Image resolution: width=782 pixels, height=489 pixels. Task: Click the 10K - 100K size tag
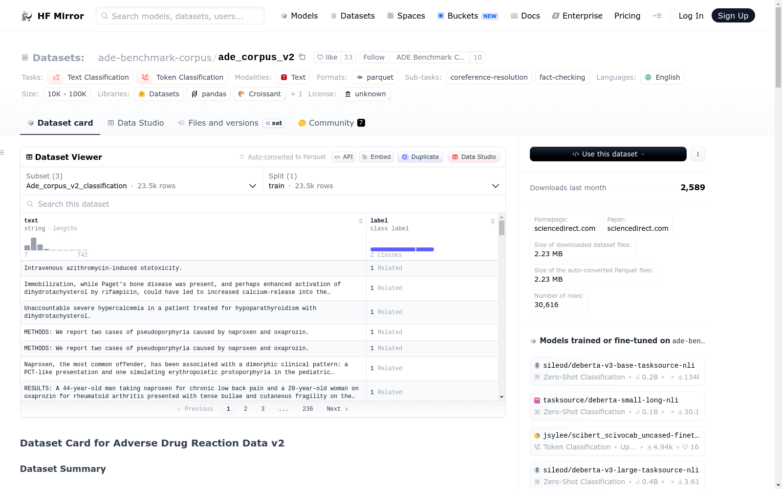(67, 94)
